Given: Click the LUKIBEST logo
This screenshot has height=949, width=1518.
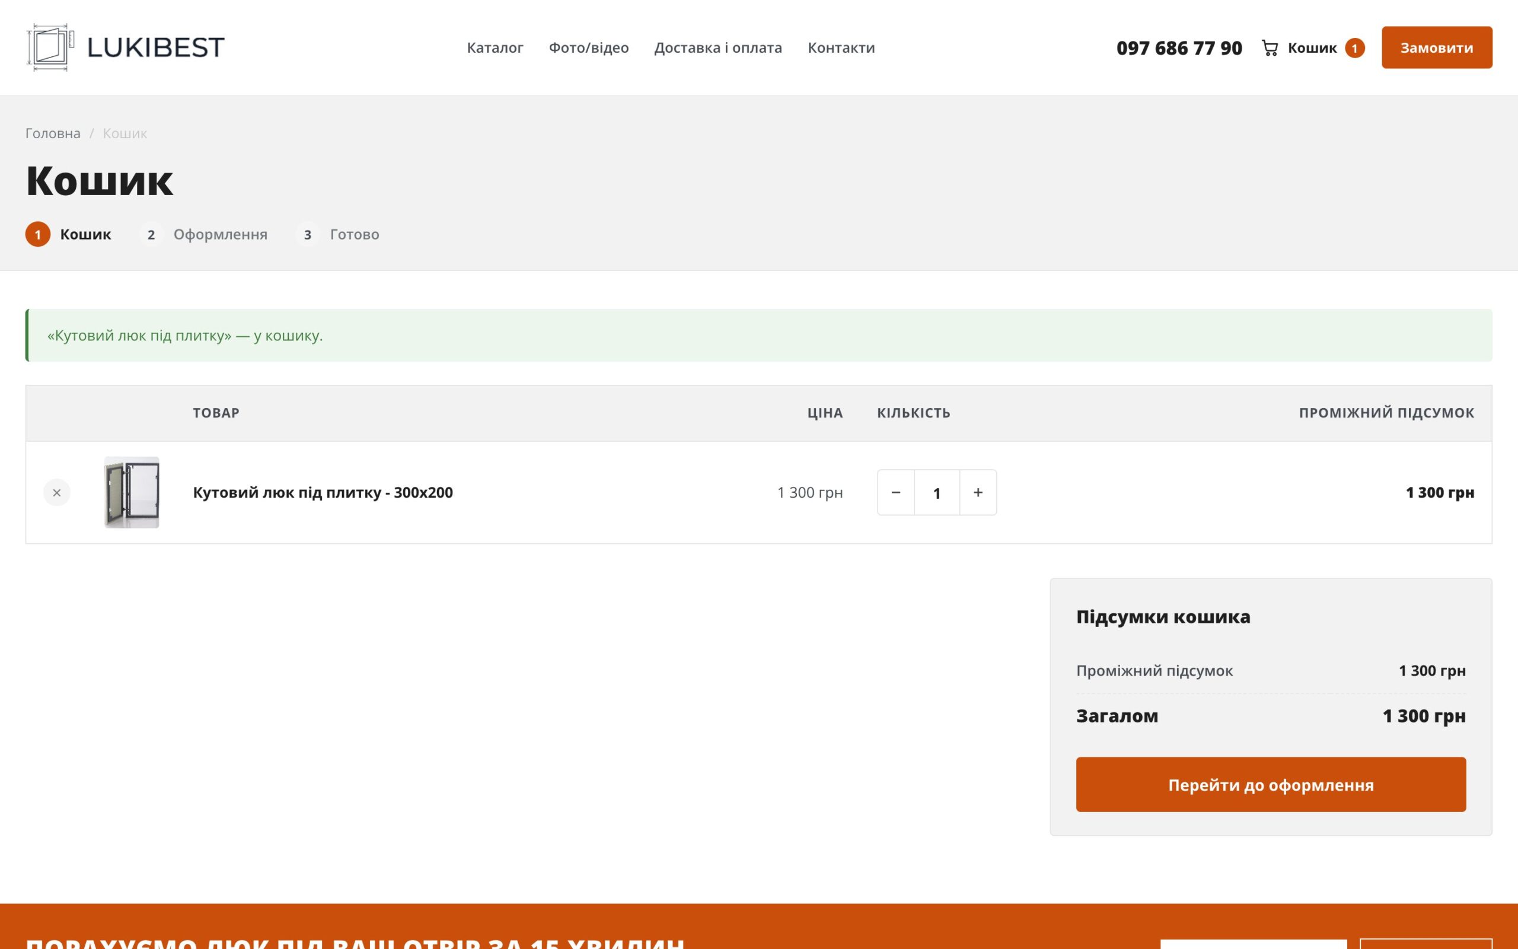Looking at the screenshot, I should [x=125, y=47].
